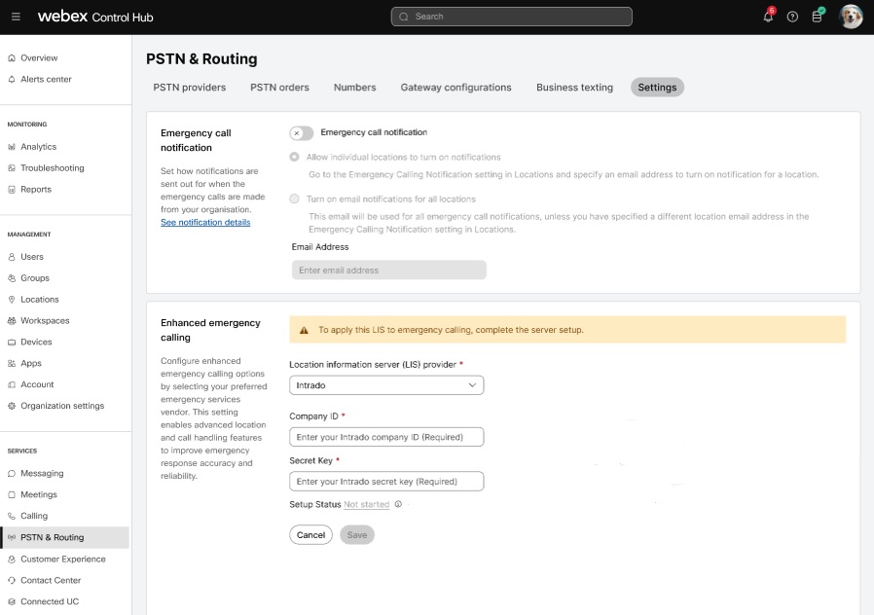The image size is (874, 615).
Task: Open the Business texting tab
Action: (574, 88)
